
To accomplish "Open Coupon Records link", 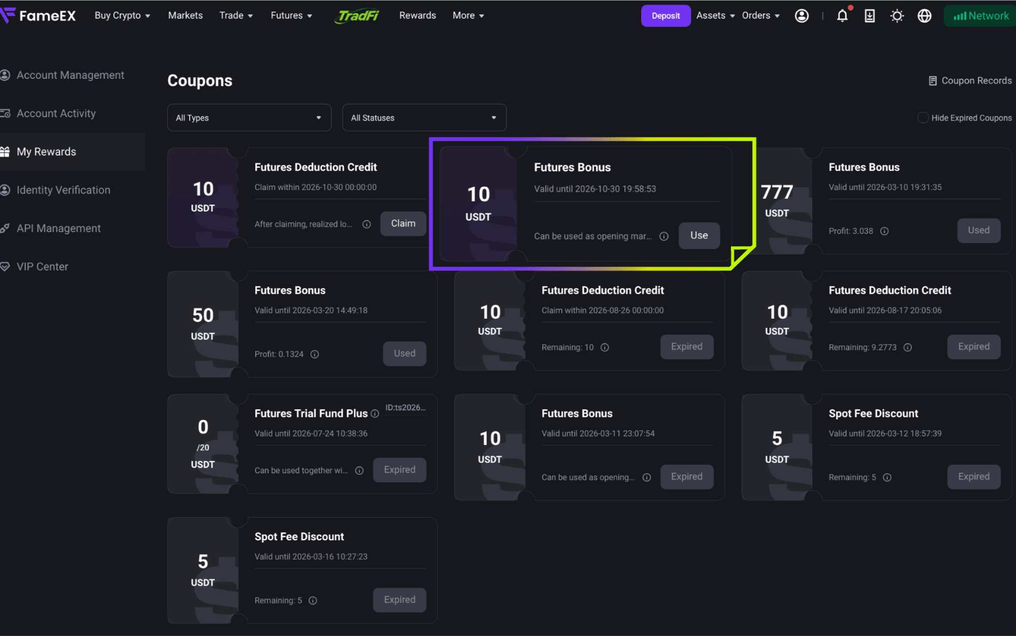I will pyautogui.click(x=970, y=80).
